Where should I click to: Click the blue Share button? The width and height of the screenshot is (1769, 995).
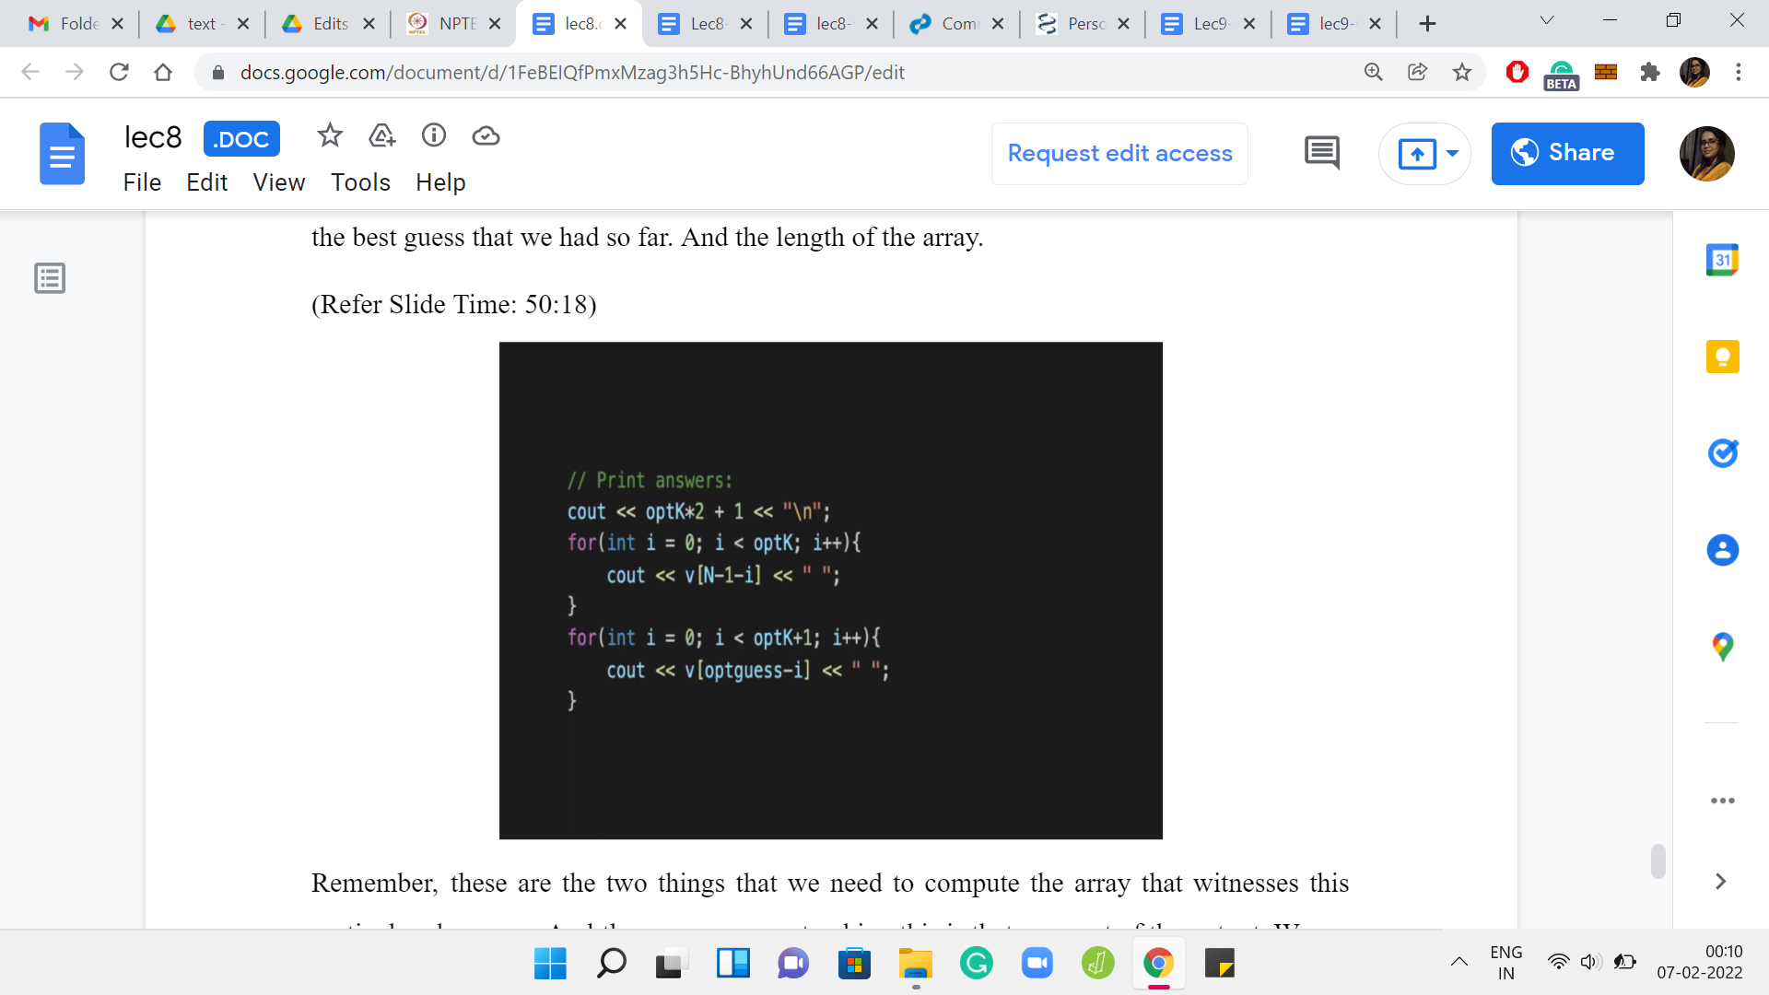click(1567, 153)
